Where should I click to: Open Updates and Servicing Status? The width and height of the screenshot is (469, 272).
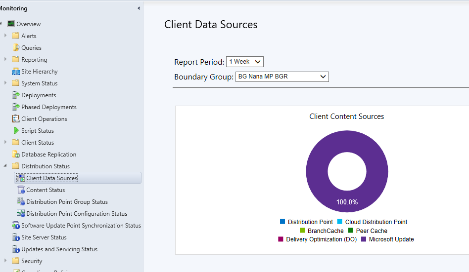point(59,249)
